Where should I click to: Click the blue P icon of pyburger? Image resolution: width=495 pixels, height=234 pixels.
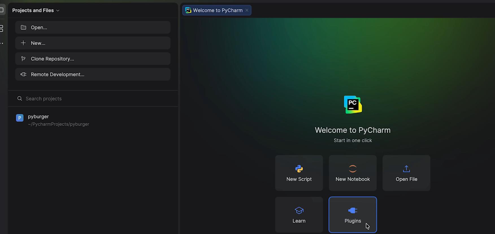point(20,118)
